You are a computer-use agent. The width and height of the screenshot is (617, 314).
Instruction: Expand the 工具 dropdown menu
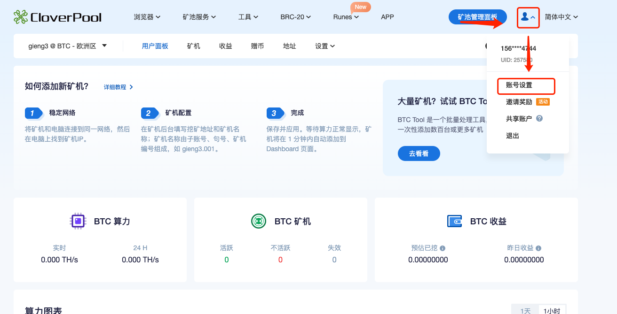[248, 17]
